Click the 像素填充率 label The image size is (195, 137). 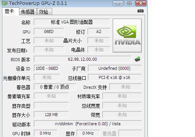pos(19,96)
